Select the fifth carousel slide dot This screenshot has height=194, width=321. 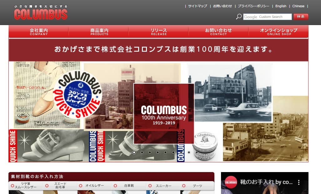pos(165,152)
